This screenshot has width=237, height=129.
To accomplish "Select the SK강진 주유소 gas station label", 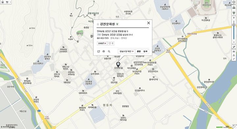I will pos(36,100).
